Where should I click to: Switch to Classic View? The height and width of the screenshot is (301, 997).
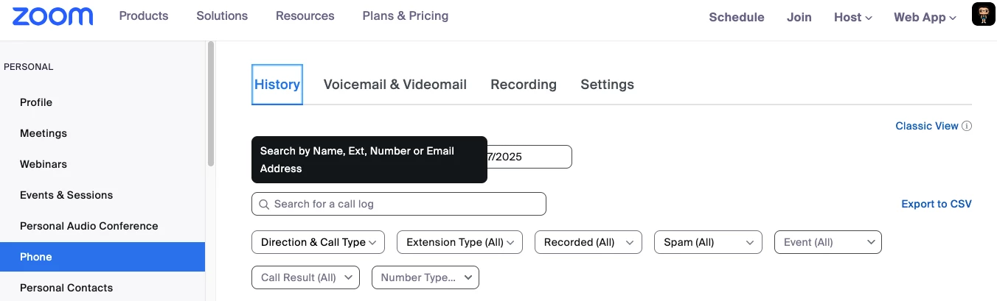click(926, 126)
